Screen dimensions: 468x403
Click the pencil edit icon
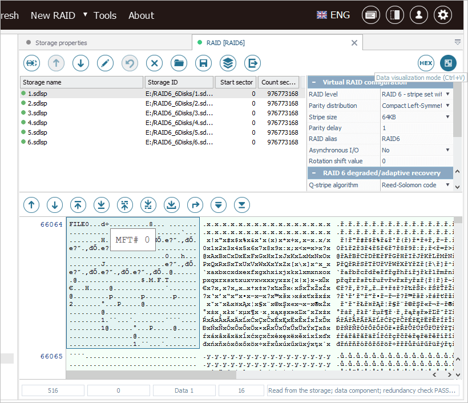[105, 63]
